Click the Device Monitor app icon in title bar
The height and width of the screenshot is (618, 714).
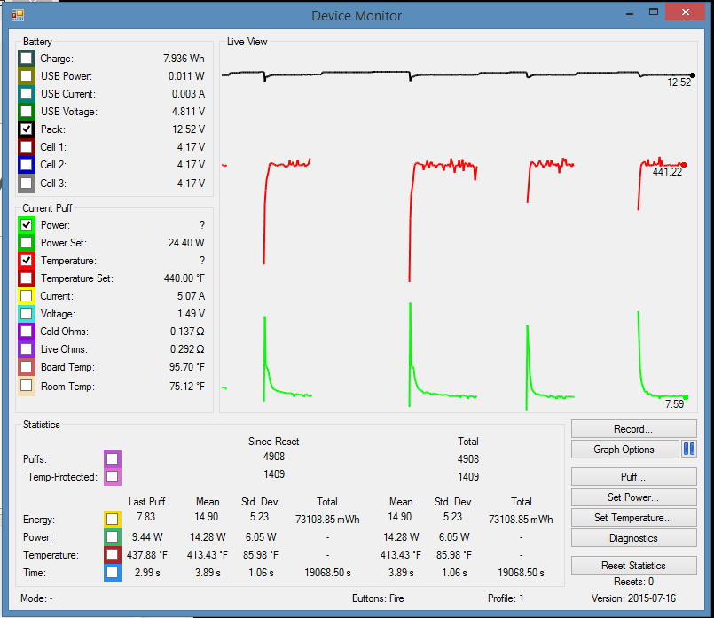pos(18,15)
